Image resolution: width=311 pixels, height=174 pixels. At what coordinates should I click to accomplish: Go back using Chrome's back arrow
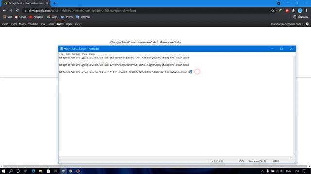click(x=4, y=11)
